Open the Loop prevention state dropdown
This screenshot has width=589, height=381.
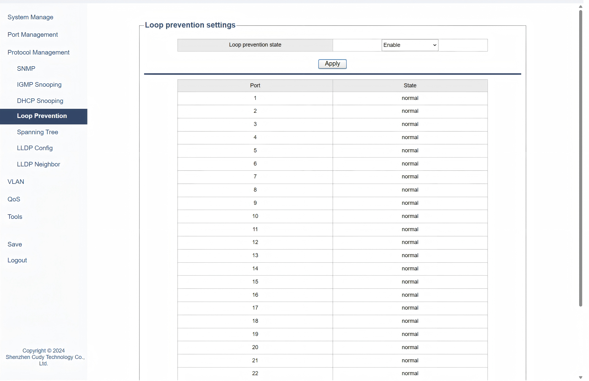410,45
